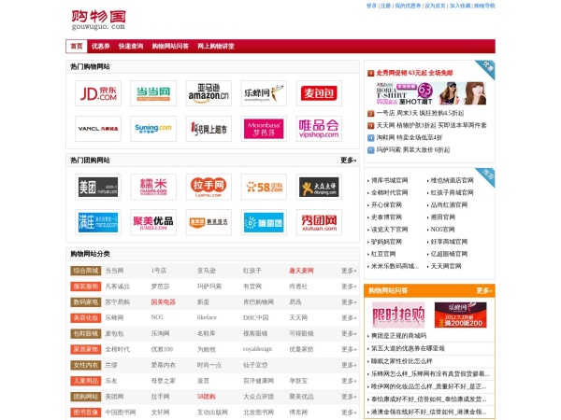
Task: Open 红孩子商城官网 link
Action: 452,192
